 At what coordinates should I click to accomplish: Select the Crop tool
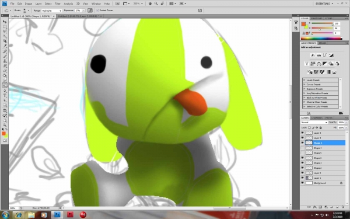5,41
